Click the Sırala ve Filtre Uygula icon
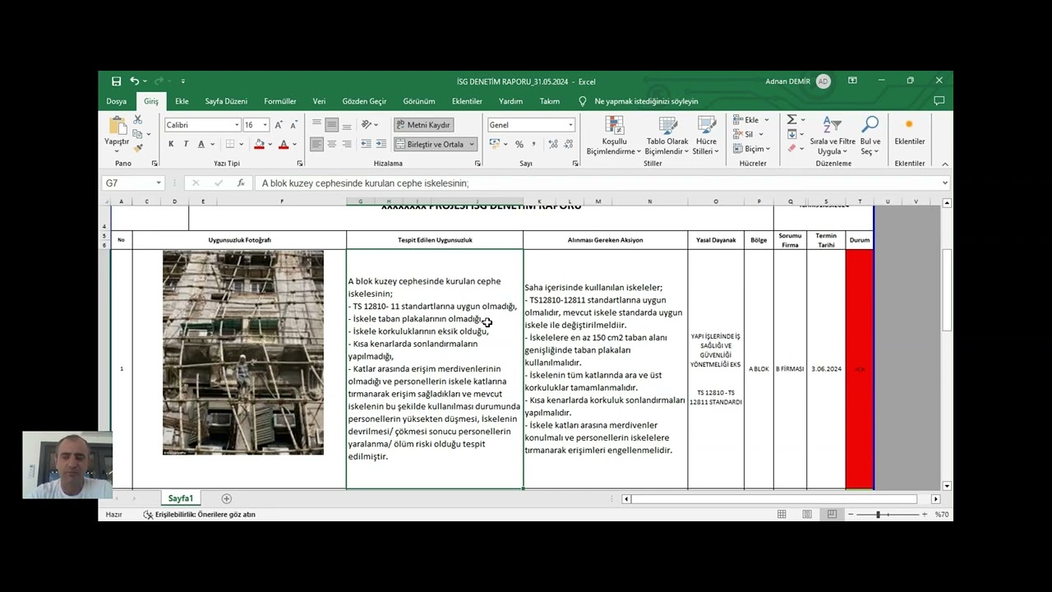The height and width of the screenshot is (592, 1052). coord(832,124)
